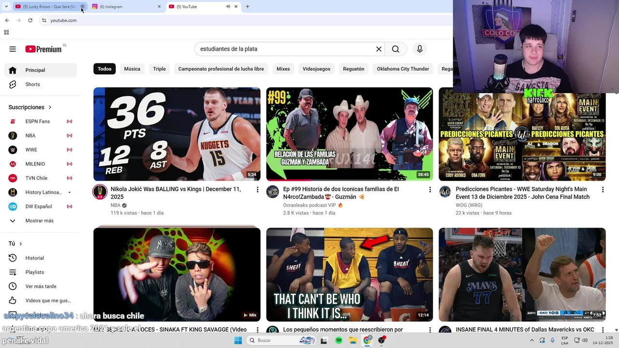Viewport: 619px width, 348px height.
Task: Select the Videojuegos filter chip
Action: pos(316,69)
